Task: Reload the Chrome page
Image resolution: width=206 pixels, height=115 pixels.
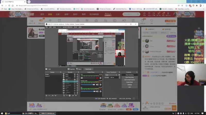Action: click(x=9, y=5)
